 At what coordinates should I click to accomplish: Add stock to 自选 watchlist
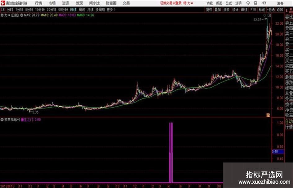pyautogui.click(x=271, y=10)
